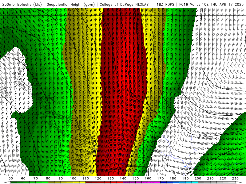Click the "120" color bar label

click(x=98, y=178)
